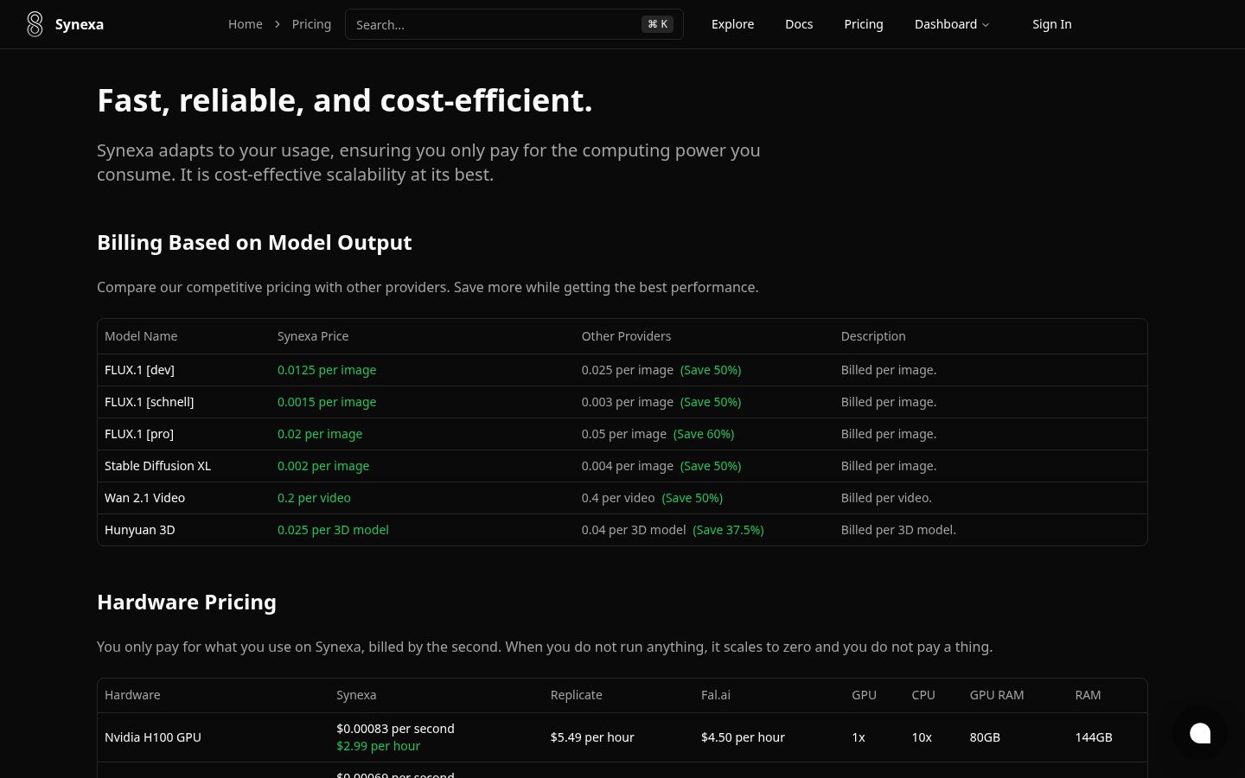Viewport: 1245px width, 778px height.
Task: Click the Sign In link
Action: (1052, 24)
